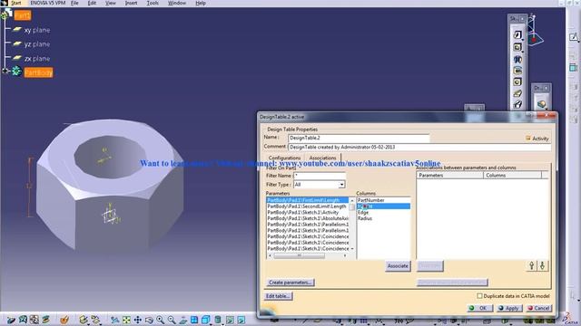Image resolution: width=581 pixels, height=326 pixels.
Task: Open the Insert menu
Action: tap(131, 3)
